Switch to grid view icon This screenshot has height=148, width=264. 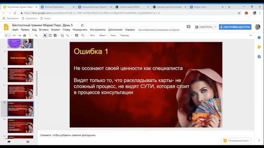click(x=28, y=142)
